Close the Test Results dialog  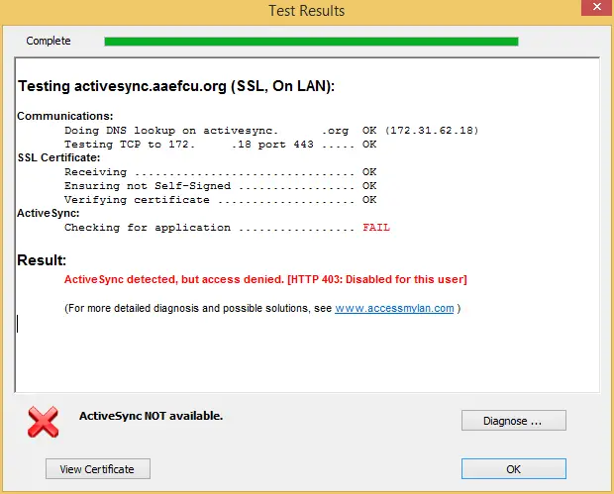pyautogui.click(x=597, y=7)
